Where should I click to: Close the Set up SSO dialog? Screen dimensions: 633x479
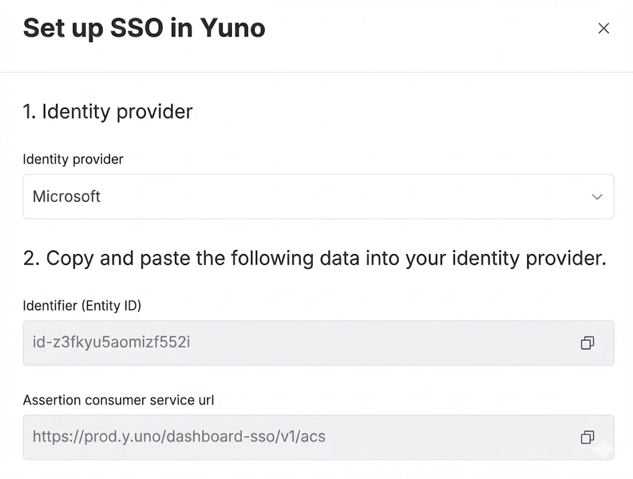[603, 28]
